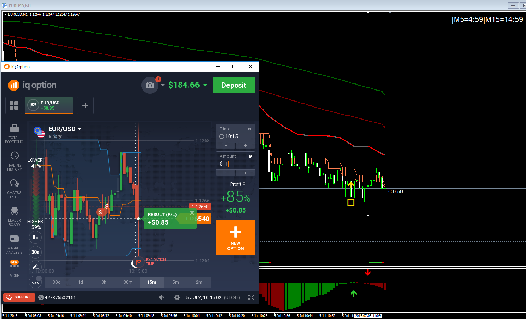Select the pencil drawing tools icon
The height and width of the screenshot is (319, 526).
click(x=35, y=267)
